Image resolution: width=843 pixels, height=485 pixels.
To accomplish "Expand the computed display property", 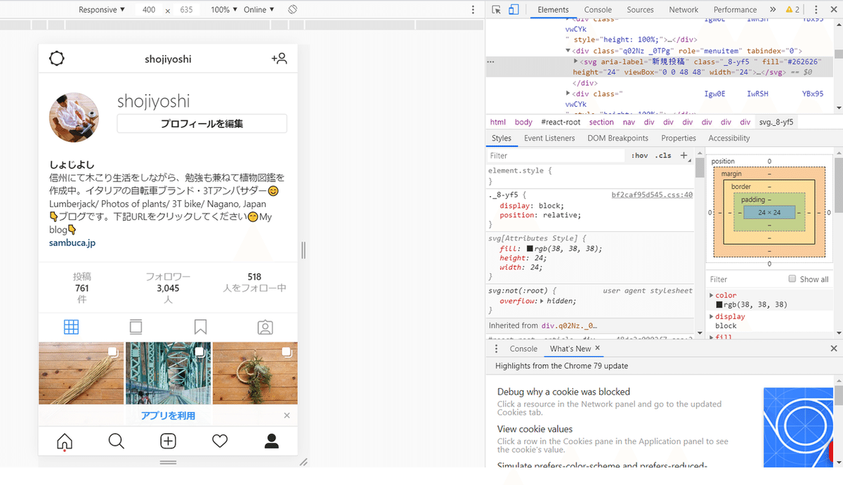I will [712, 316].
